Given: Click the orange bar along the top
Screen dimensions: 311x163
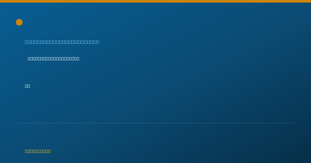Looking at the screenshot, I should tap(155, 1).
